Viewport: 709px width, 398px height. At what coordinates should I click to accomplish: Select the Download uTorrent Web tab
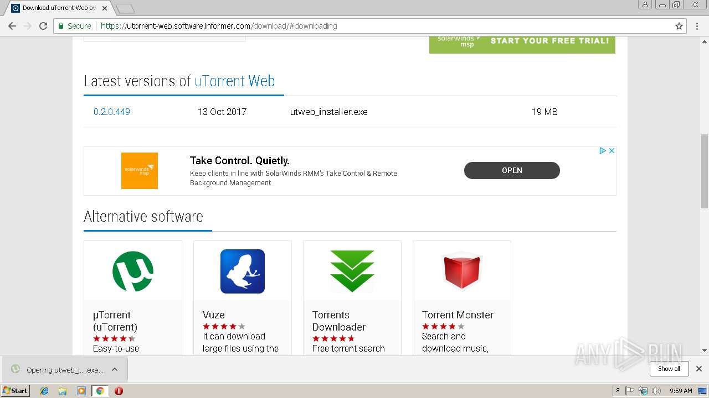click(x=58, y=8)
